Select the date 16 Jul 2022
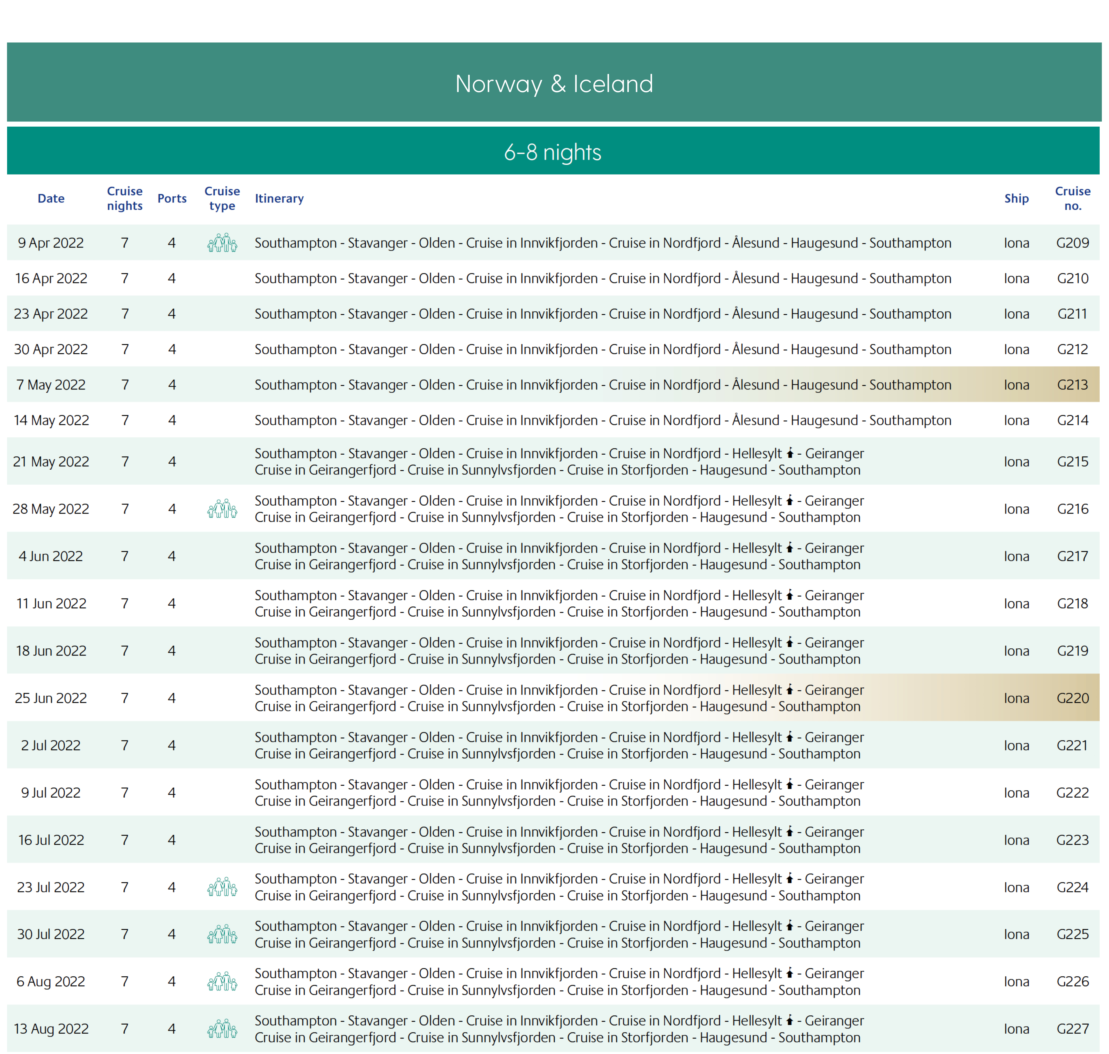 click(51, 840)
